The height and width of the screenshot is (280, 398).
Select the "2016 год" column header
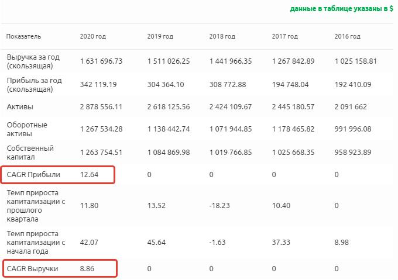click(x=347, y=36)
